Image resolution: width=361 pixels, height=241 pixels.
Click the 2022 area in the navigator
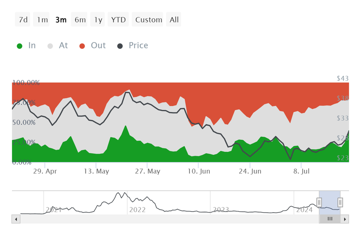[137, 209]
